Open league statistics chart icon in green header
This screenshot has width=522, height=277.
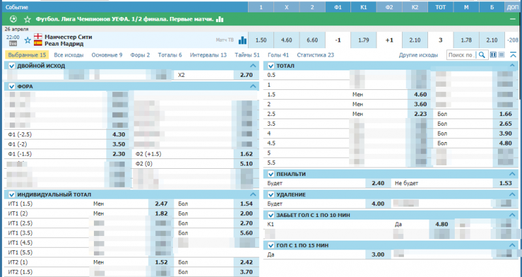click(x=219, y=20)
